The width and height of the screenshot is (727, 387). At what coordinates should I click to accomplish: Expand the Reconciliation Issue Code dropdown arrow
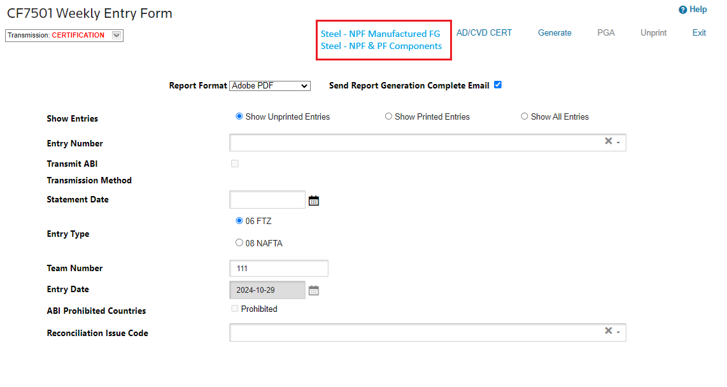click(x=618, y=332)
